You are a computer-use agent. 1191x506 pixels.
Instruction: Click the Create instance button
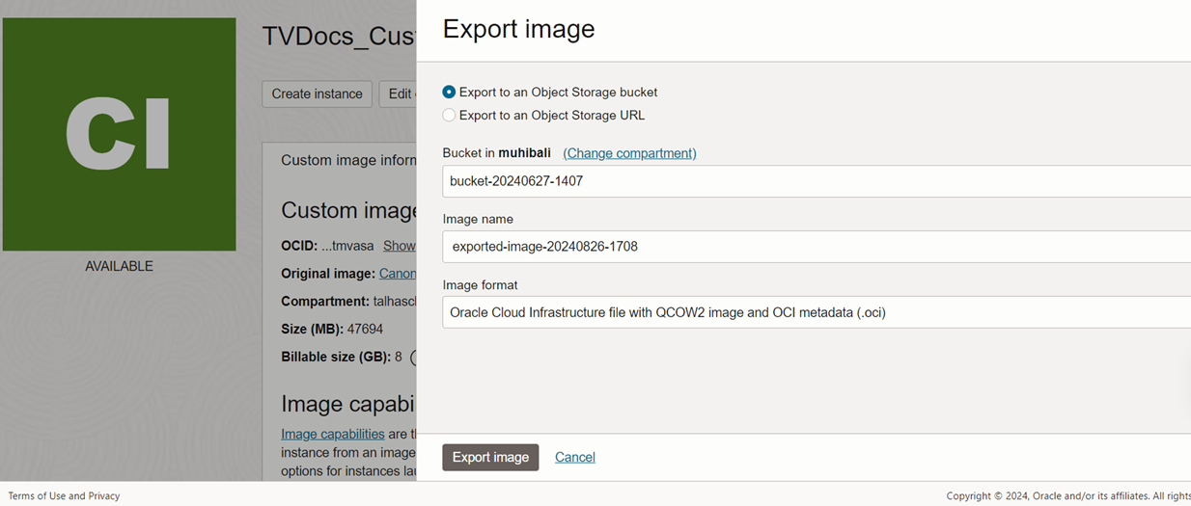[x=317, y=93]
